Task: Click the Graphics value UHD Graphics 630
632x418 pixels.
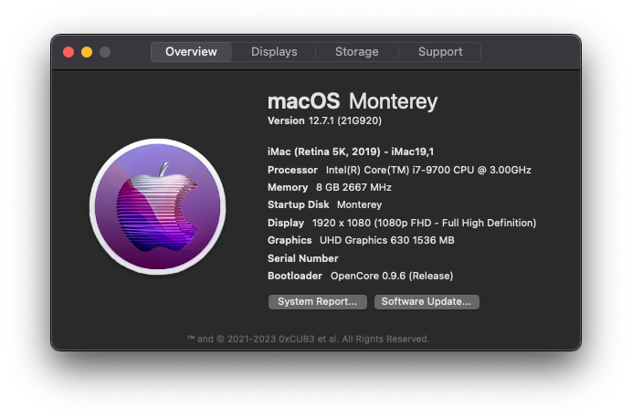Action: (x=387, y=240)
